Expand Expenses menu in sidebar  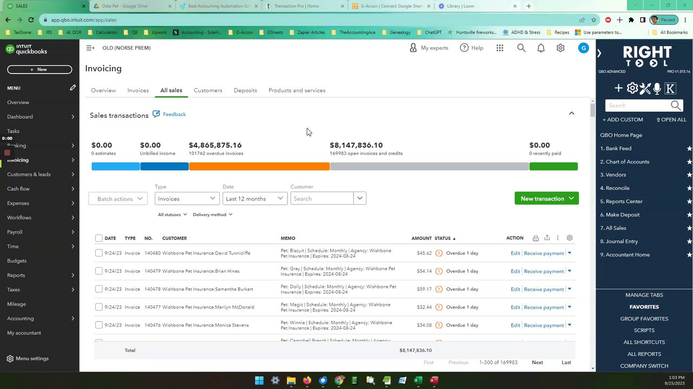click(73, 203)
